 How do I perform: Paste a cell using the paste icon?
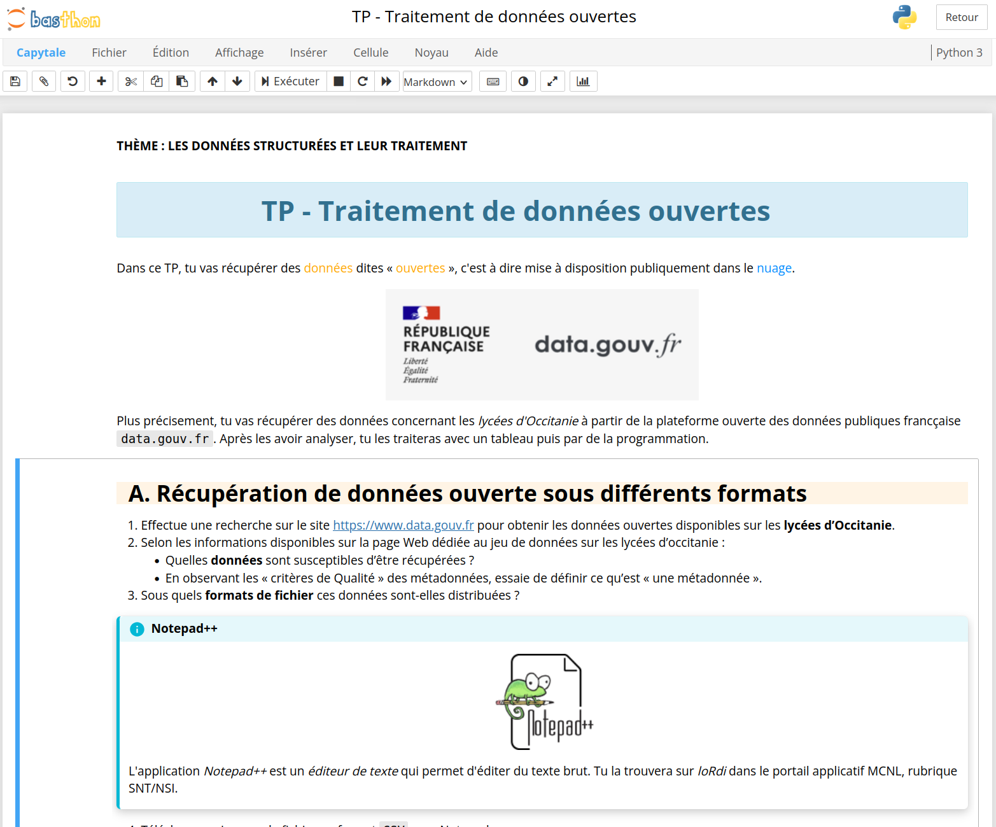point(182,81)
